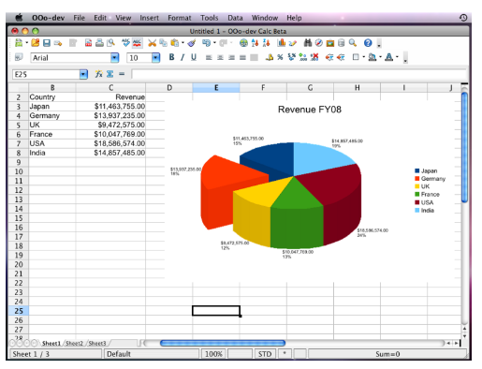Screen dimensions: 482x369
Task: Click the Undo icon
Action: coord(206,43)
